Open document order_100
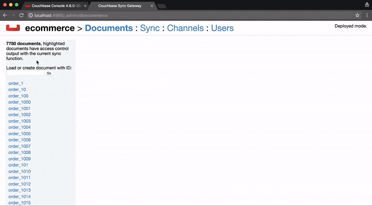The image size is (372, 206). click(x=18, y=96)
